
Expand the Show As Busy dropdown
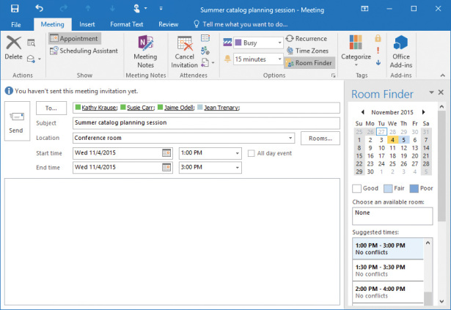pos(279,43)
